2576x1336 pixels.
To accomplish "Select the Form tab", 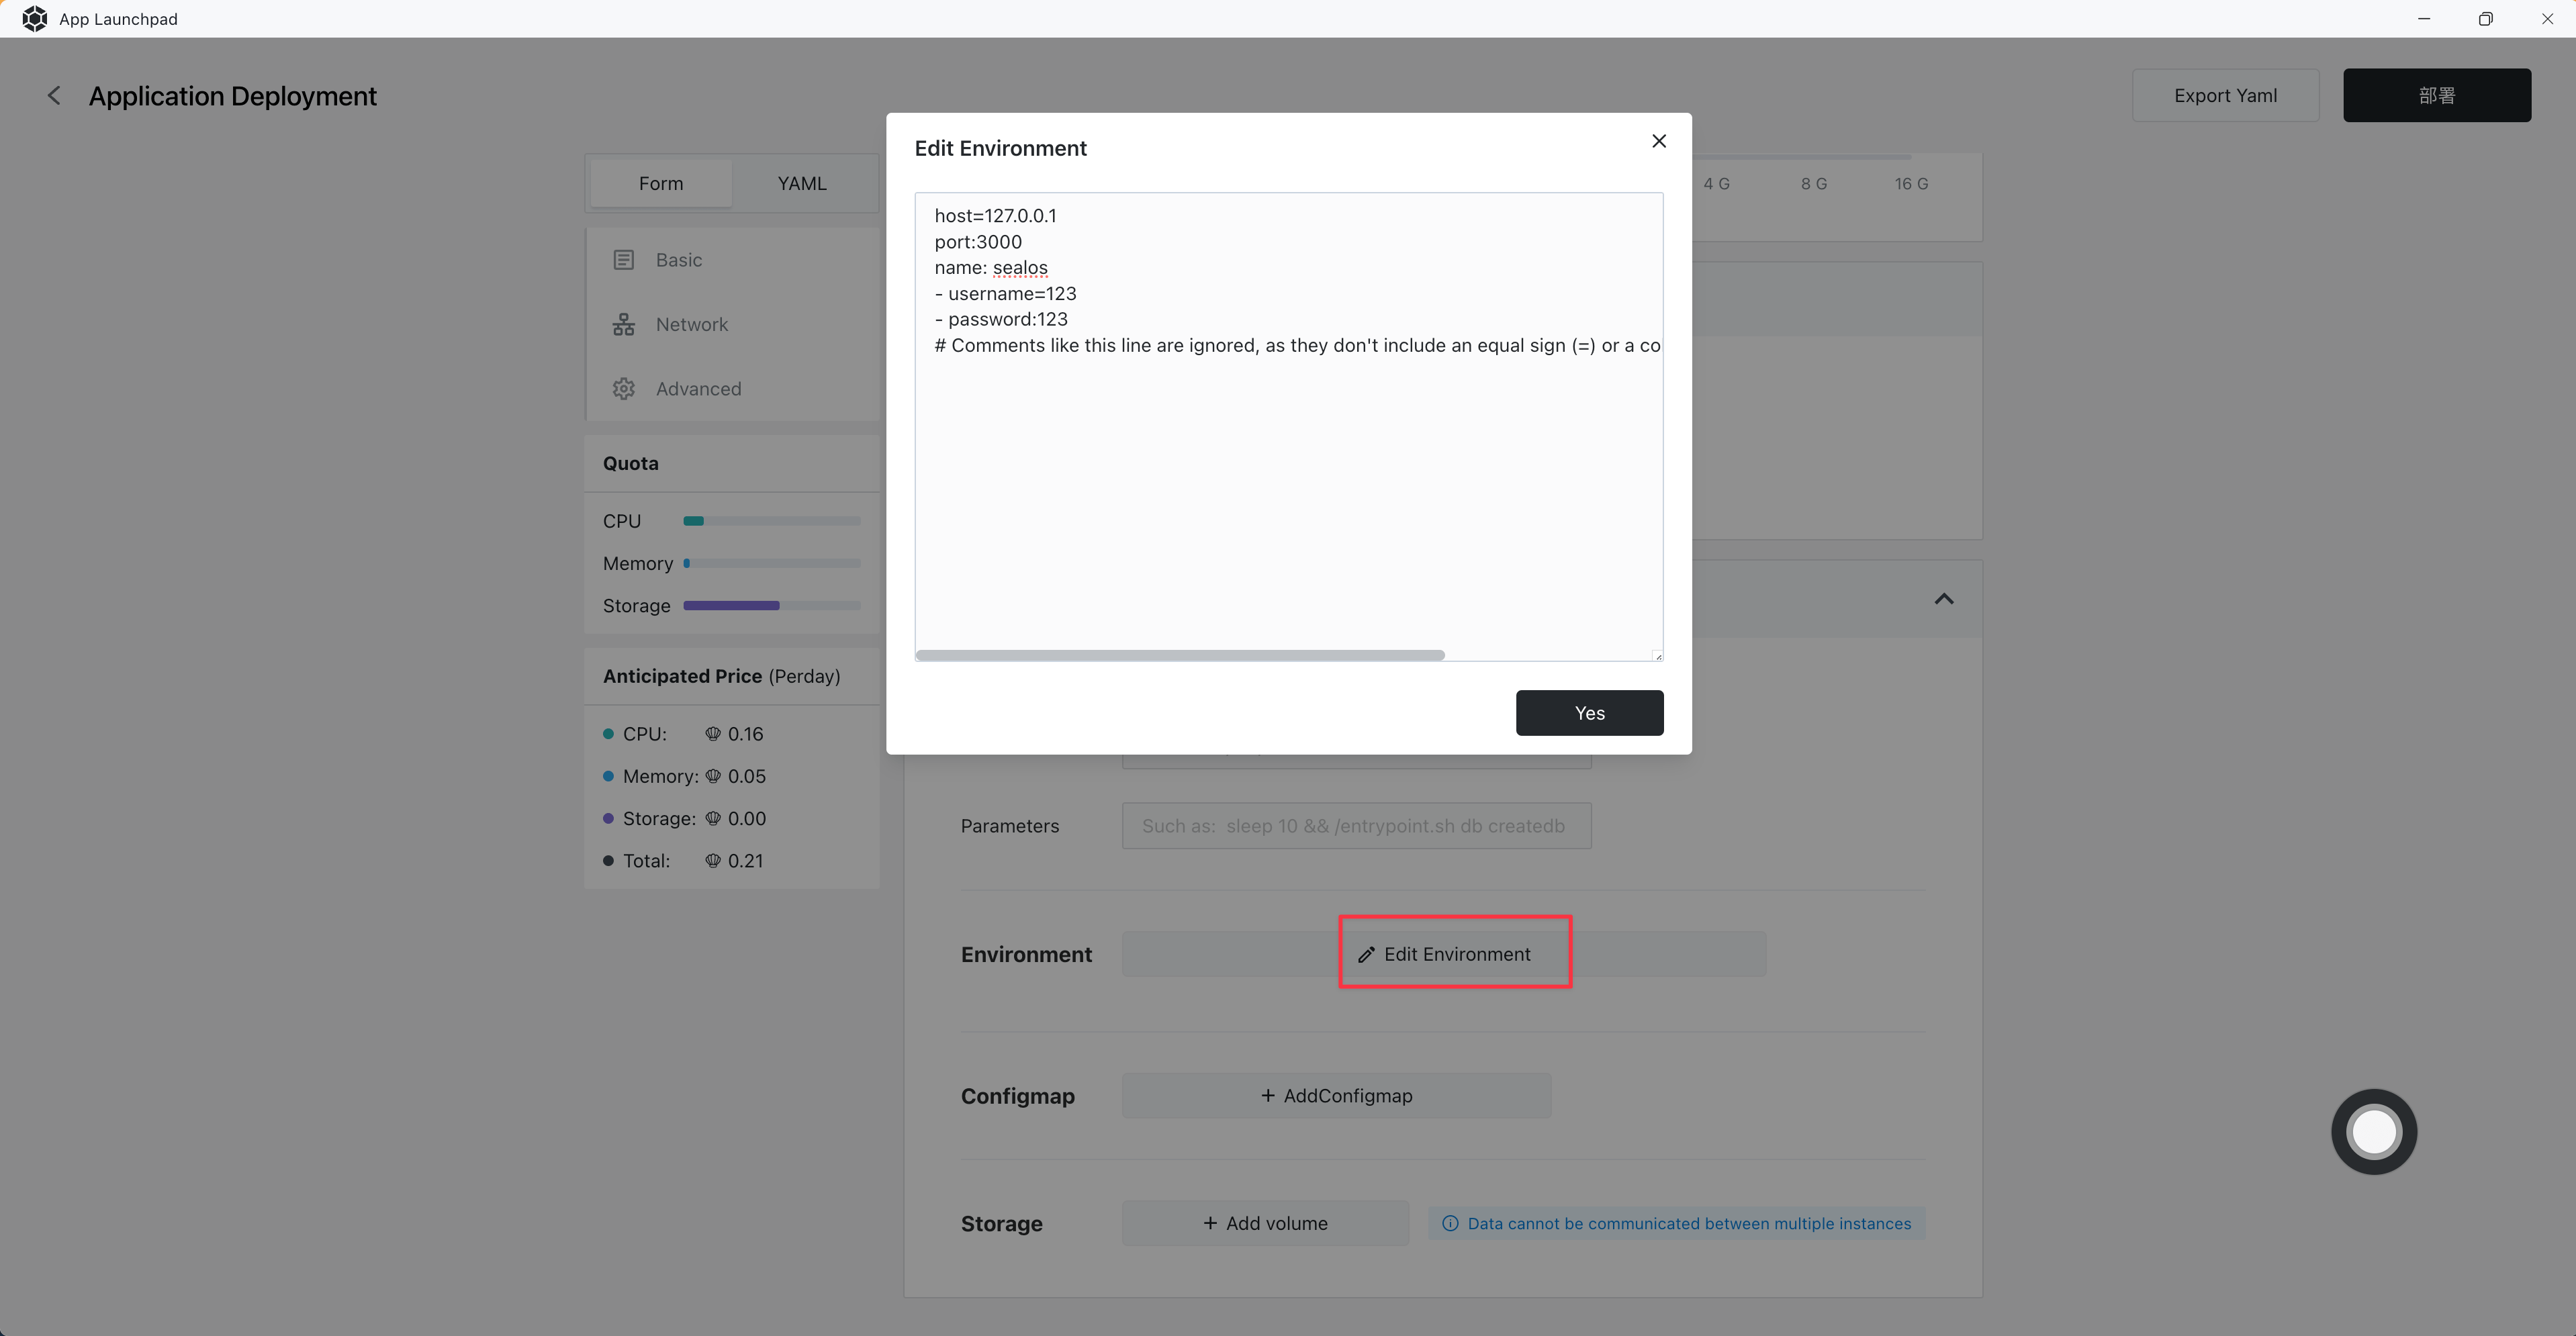I will click(x=661, y=184).
